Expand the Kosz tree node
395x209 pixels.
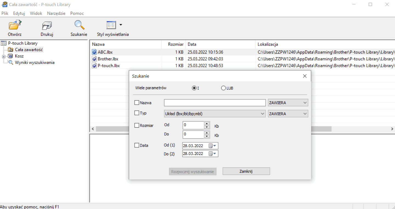(x=4, y=56)
